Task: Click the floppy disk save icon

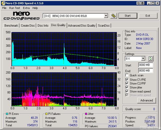Action: click(142, 3)
